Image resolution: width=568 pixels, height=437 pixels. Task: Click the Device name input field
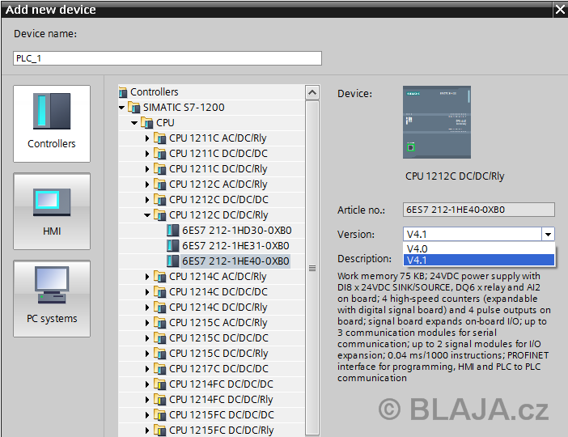pos(167,58)
